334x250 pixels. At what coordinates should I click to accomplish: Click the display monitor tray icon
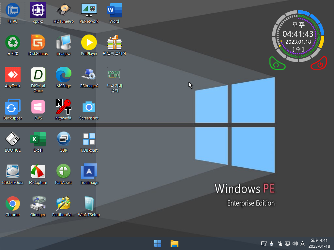point(287,243)
